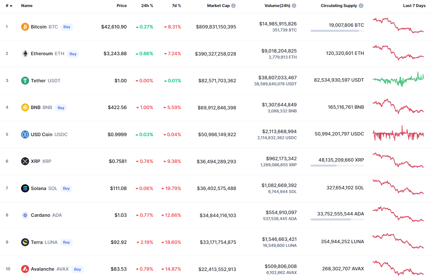Open the Circulating Supply info icon
The height and width of the screenshot is (280, 435).
click(361, 6)
